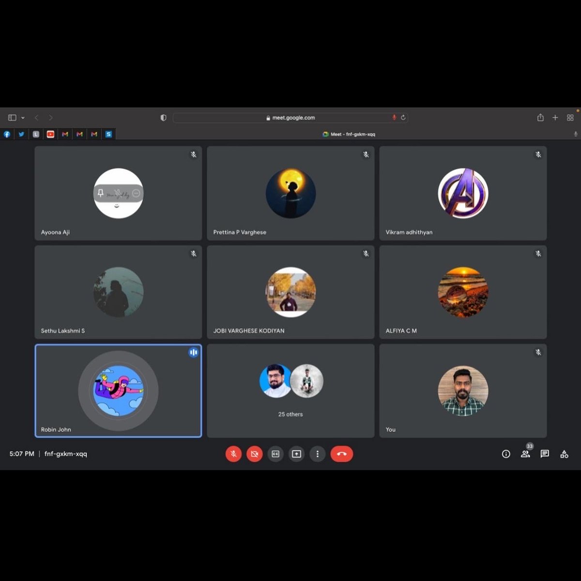
Task: Click the Present now button
Action: pyautogui.click(x=296, y=454)
